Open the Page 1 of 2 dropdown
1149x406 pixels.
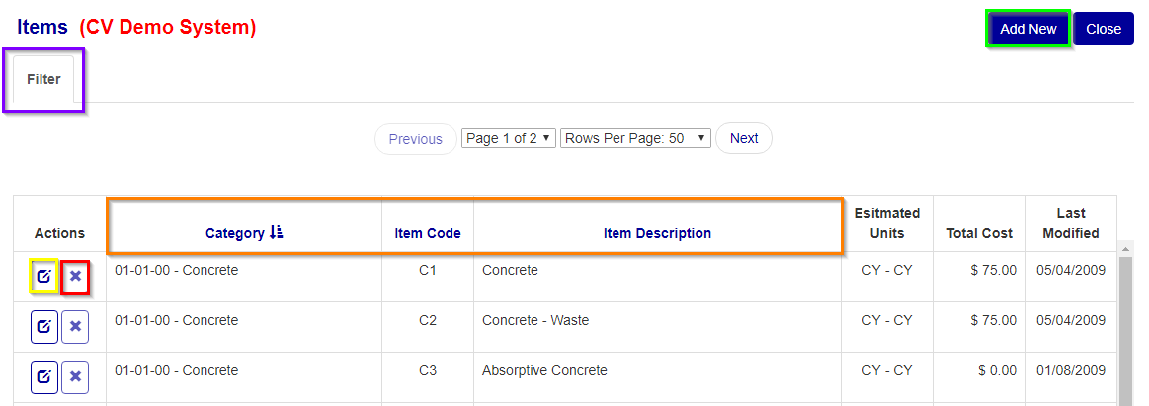click(x=509, y=138)
